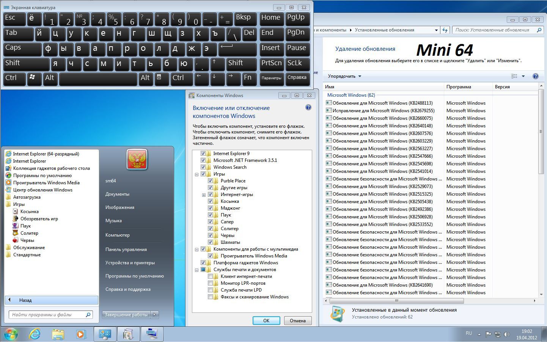Enable Клиент интернет-печати checkbox
The height and width of the screenshot is (342, 547).
click(x=210, y=276)
